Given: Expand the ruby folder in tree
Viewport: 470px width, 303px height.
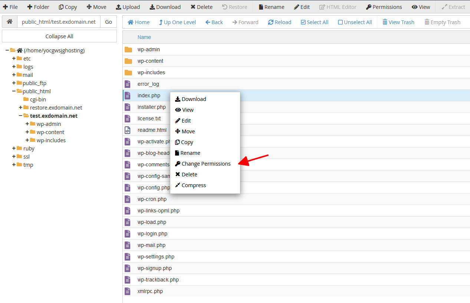Looking at the screenshot, I should pyautogui.click(x=14, y=148).
